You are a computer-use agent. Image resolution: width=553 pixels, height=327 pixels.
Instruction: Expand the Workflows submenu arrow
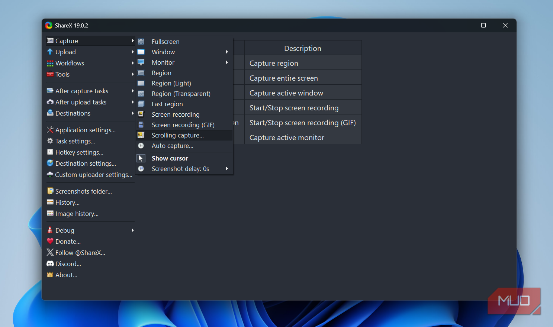pos(132,63)
